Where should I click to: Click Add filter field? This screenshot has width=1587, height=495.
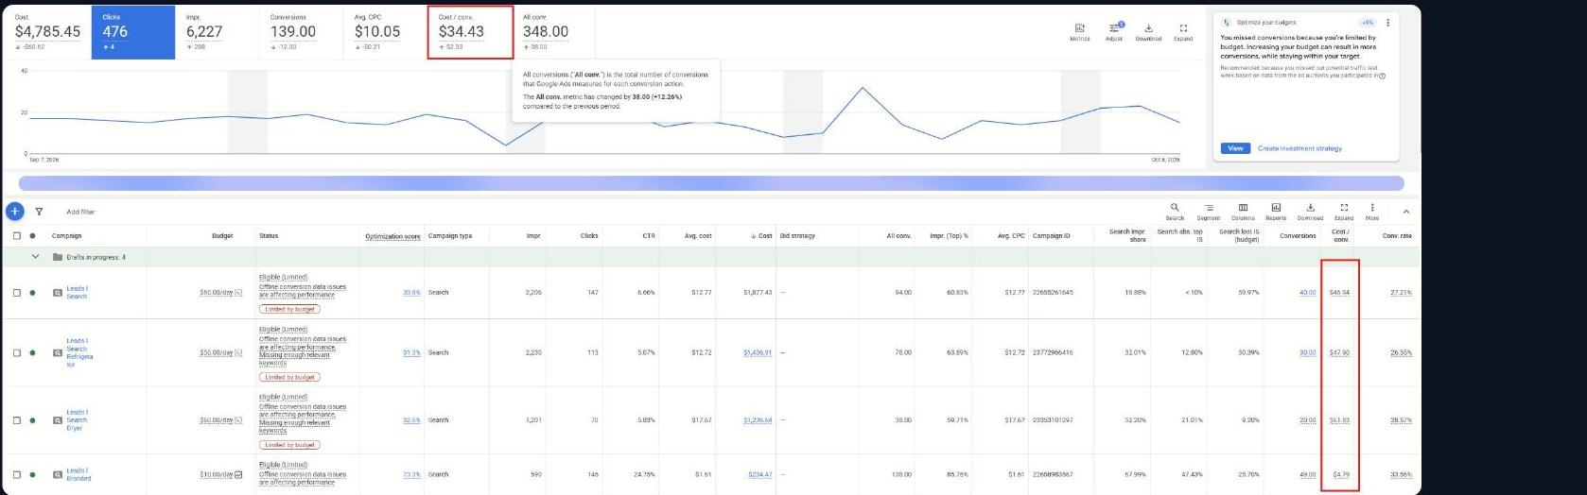pyautogui.click(x=81, y=212)
